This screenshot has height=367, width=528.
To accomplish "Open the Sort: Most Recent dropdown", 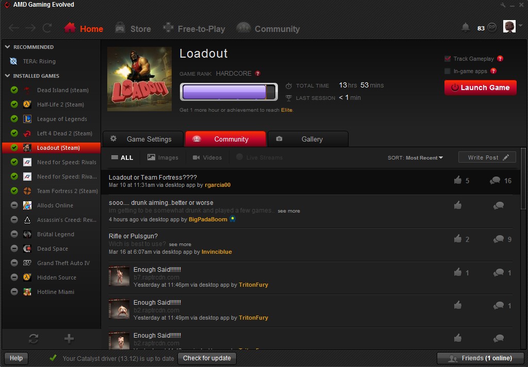I will point(415,158).
